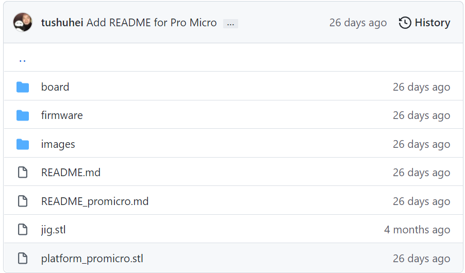The image size is (465, 273).
Task: Click the History clock icon
Action: 405,23
